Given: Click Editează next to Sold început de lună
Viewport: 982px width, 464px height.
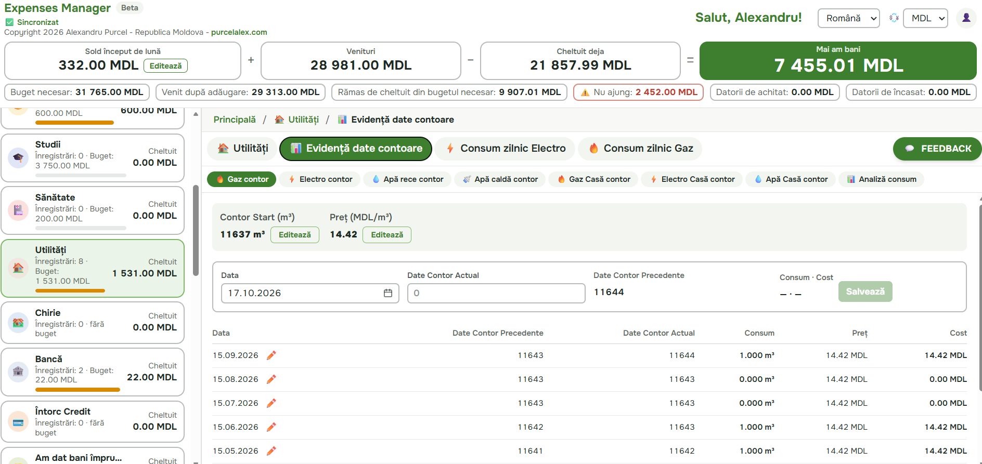Looking at the screenshot, I should pyautogui.click(x=165, y=66).
